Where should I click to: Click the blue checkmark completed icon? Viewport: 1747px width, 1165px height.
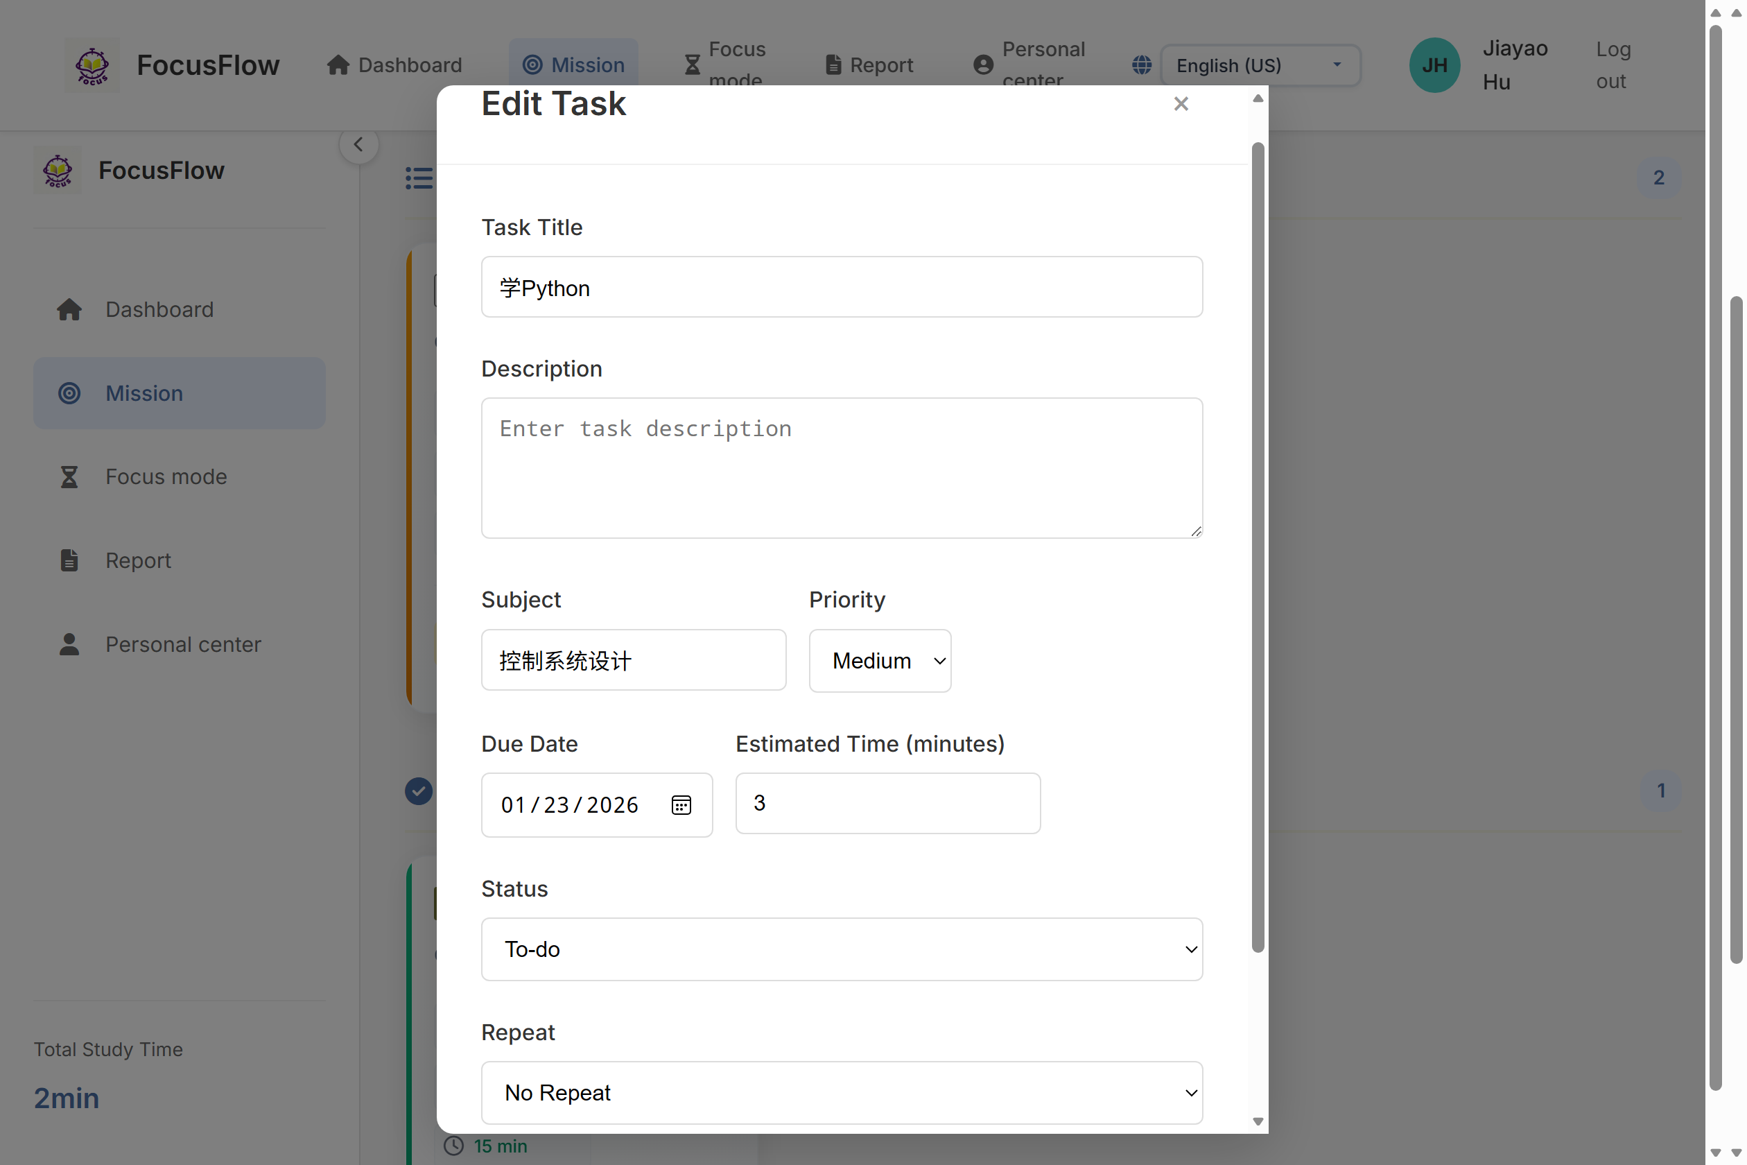[418, 791]
